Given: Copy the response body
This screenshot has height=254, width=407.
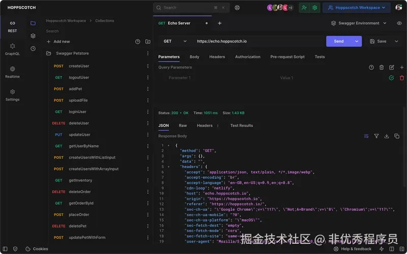Looking at the screenshot, I should 397,136.
